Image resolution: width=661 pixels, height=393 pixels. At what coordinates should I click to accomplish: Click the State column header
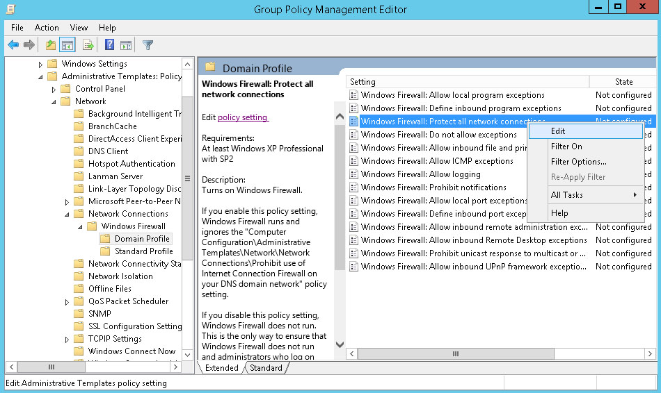tap(623, 82)
